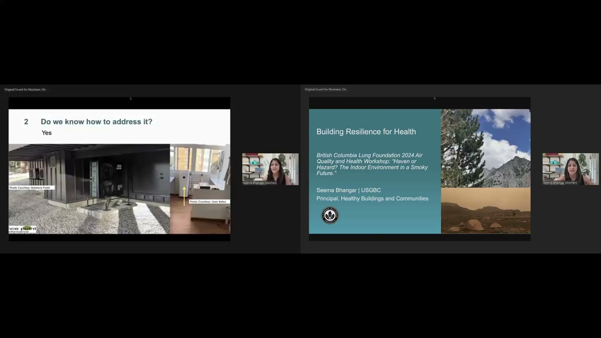Click 'Principal, Healthy Buildings and Communities' text

372,199
